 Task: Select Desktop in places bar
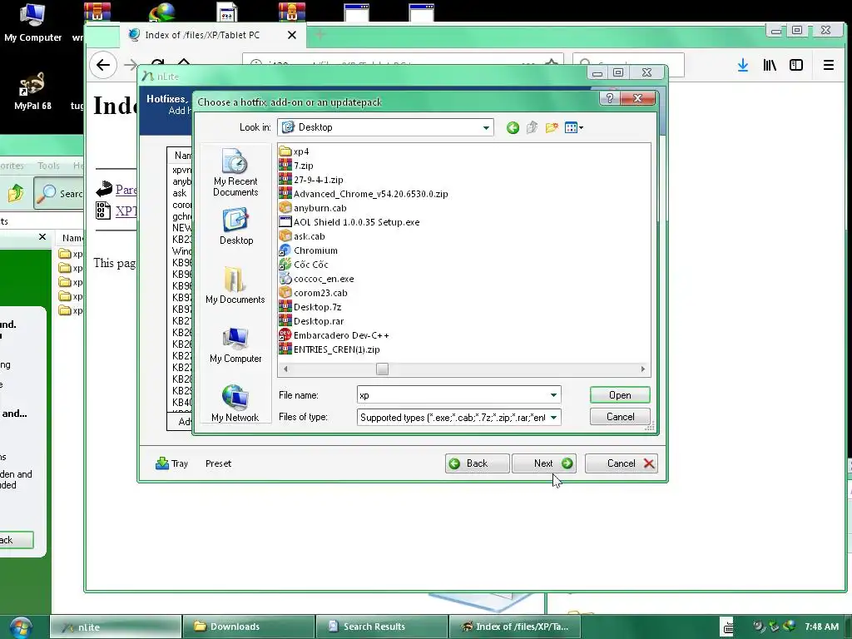click(235, 226)
